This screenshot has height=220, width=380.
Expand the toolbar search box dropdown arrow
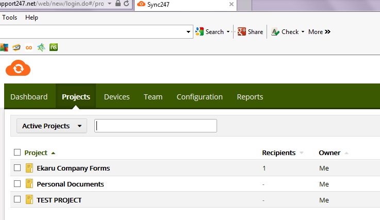coord(188,32)
